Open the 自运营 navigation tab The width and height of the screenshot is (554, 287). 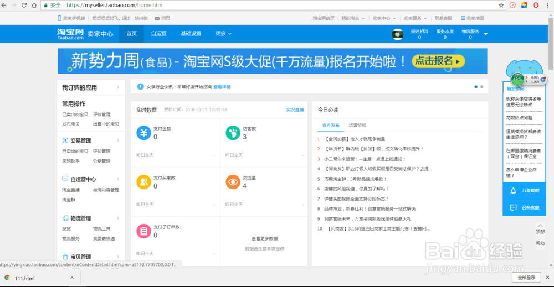tap(158, 34)
